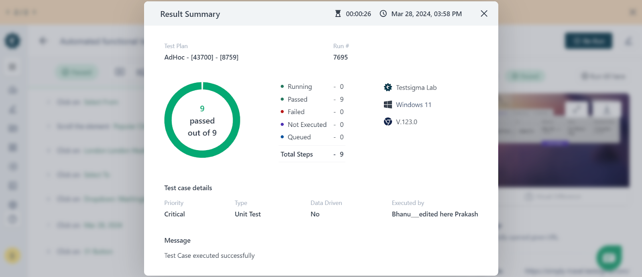The image size is (642, 277).
Task: Select the Passed status row
Action: 312,99
